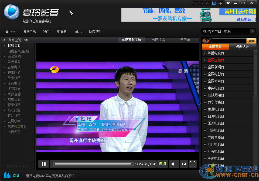Select the 新浪空间 source
The height and width of the screenshot is (181, 259).
(x=14, y=56)
